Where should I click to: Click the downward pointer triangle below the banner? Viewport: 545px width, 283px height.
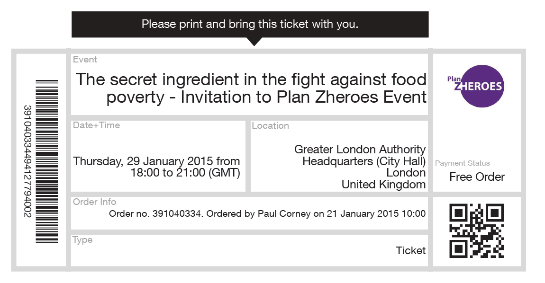point(254,42)
